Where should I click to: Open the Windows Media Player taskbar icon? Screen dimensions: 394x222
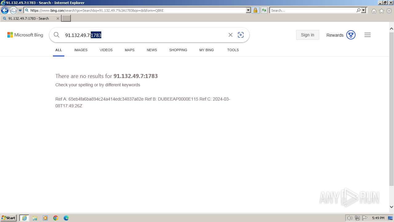[45, 218]
